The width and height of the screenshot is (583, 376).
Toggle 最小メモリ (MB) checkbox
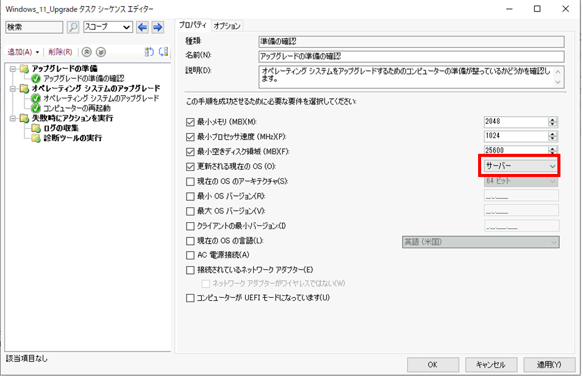click(x=190, y=122)
